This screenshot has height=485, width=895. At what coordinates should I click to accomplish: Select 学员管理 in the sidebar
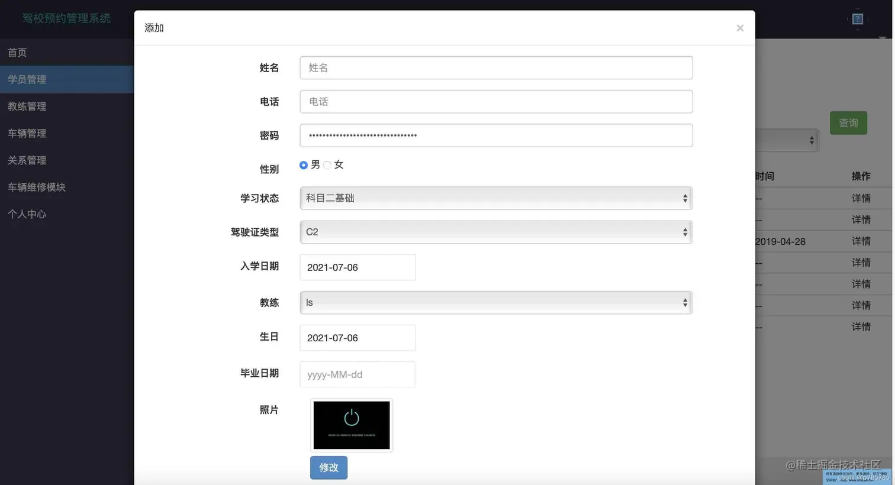tap(27, 79)
